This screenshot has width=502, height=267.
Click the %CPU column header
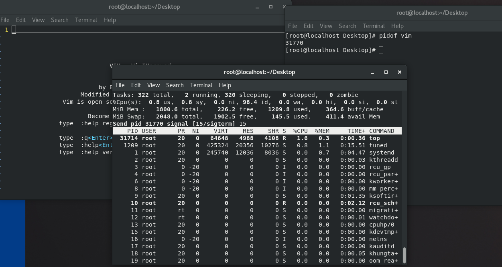coord(300,131)
